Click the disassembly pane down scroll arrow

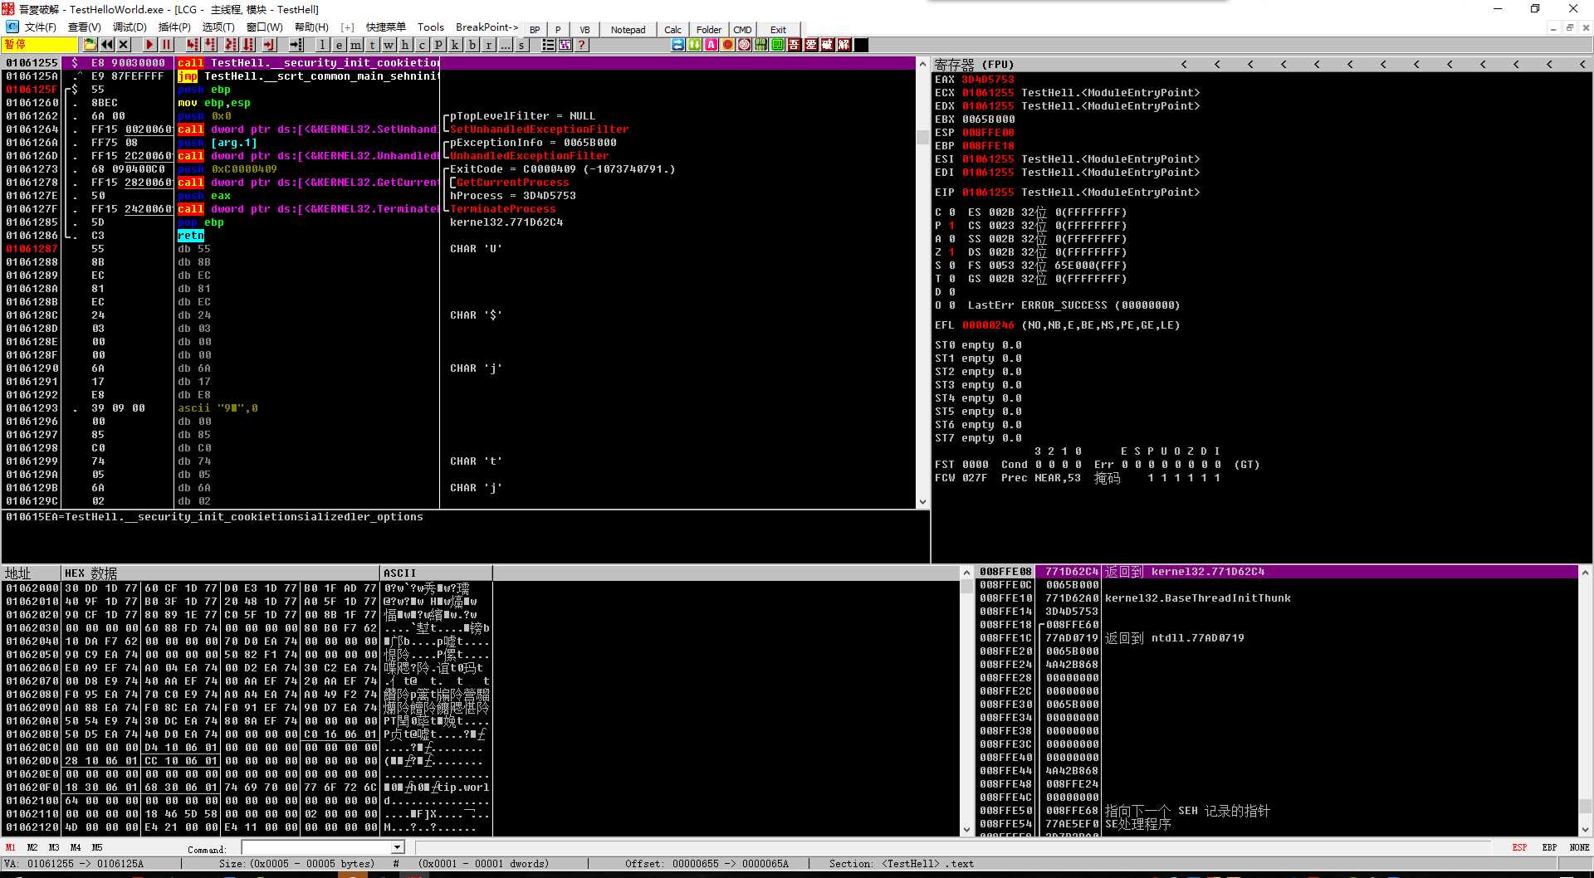pos(922,502)
